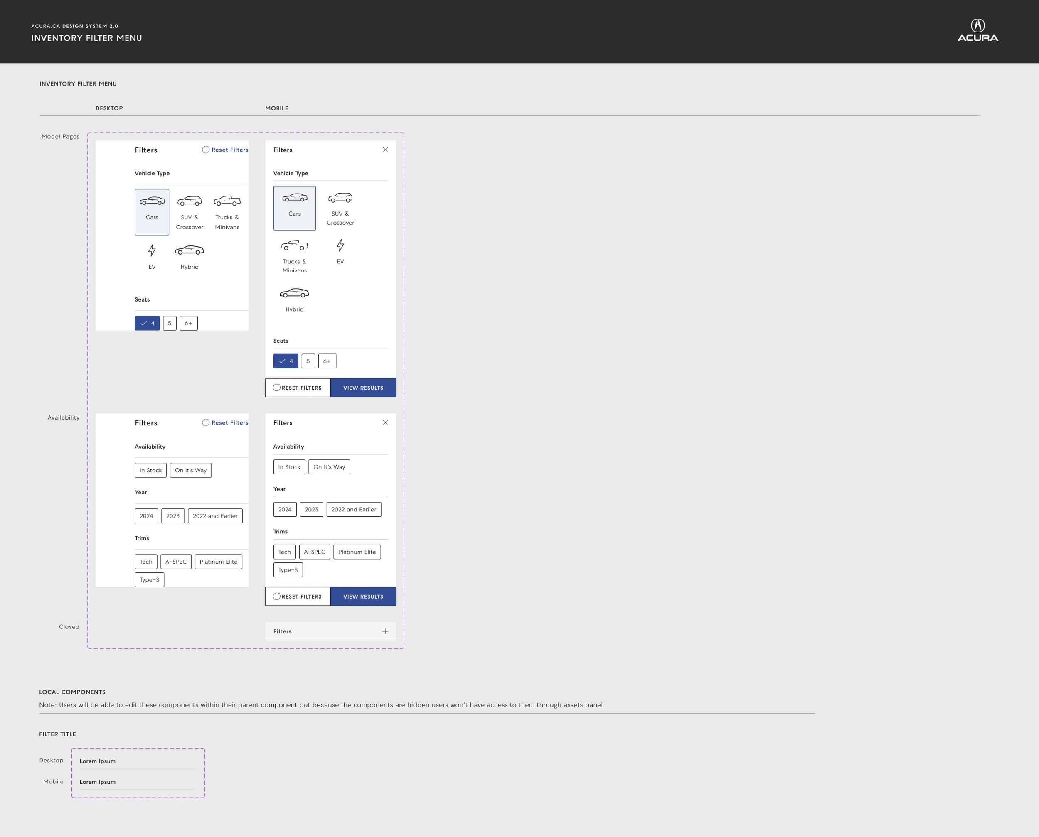
Task: Toggle the 2023 year chip on desktop
Action: (173, 516)
